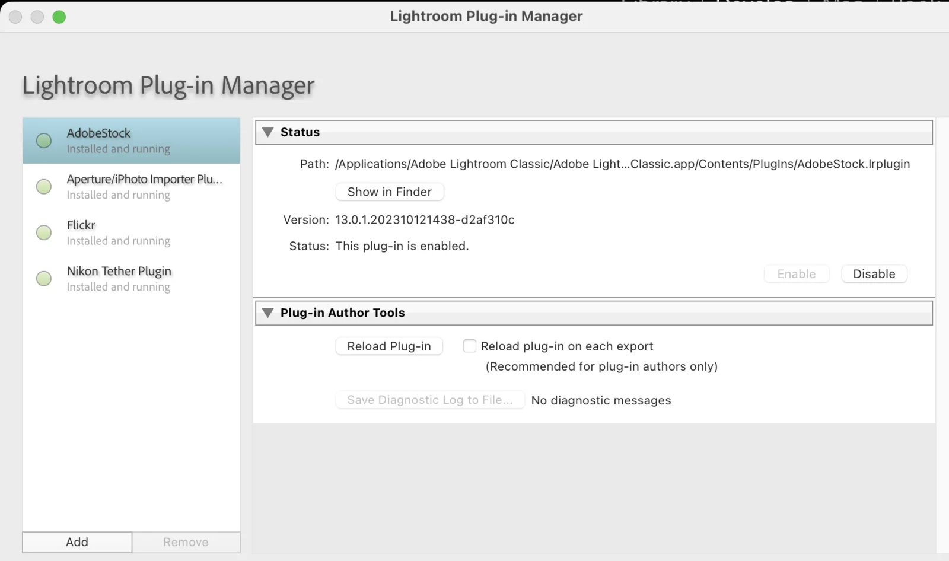Click the Disable button
Image resolution: width=949 pixels, height=561 pixels.
point(874,274)
